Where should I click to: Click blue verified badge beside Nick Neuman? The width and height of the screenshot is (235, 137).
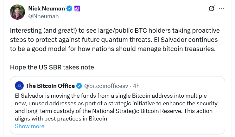click(x=69, y=9)
